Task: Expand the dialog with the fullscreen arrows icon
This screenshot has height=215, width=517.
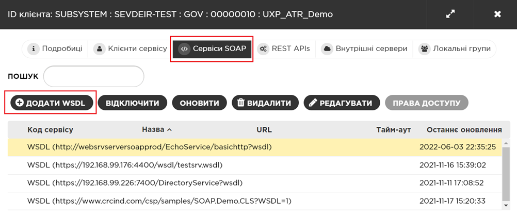Action: click(x=450, y=14)
